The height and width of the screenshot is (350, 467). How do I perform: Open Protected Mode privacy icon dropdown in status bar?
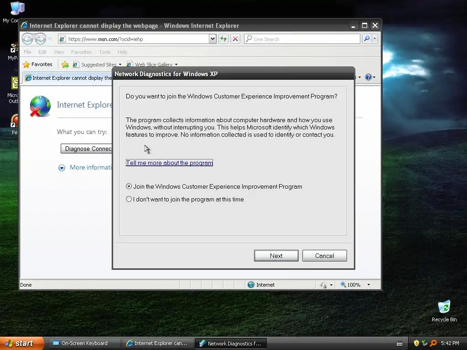(x=326, y=285)
